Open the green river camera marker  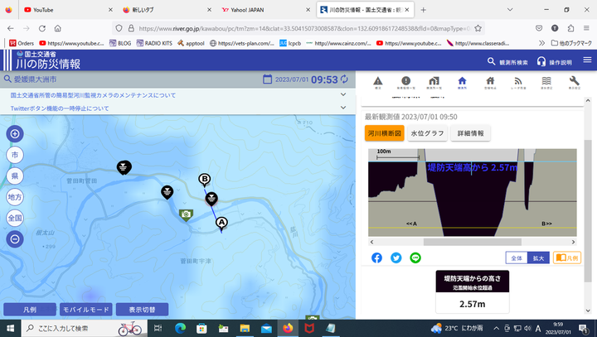tap(186, 214)
